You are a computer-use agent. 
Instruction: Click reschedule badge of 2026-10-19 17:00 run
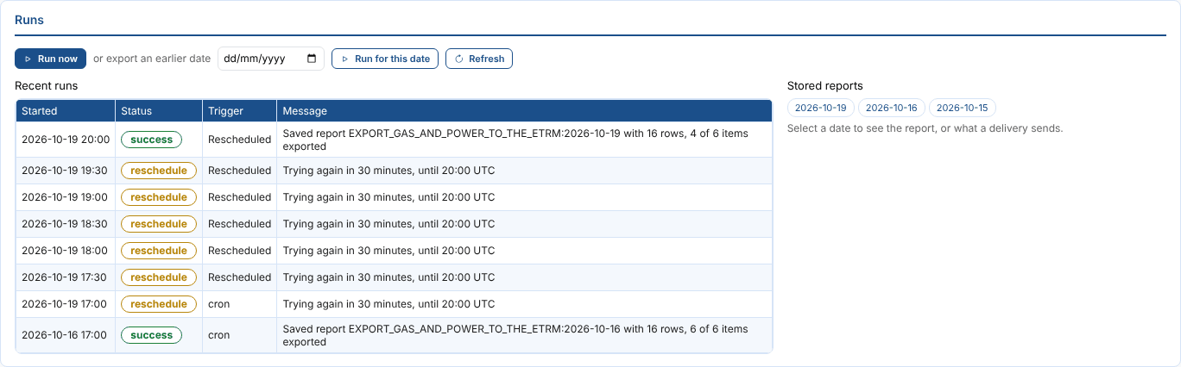pos(159,304)
